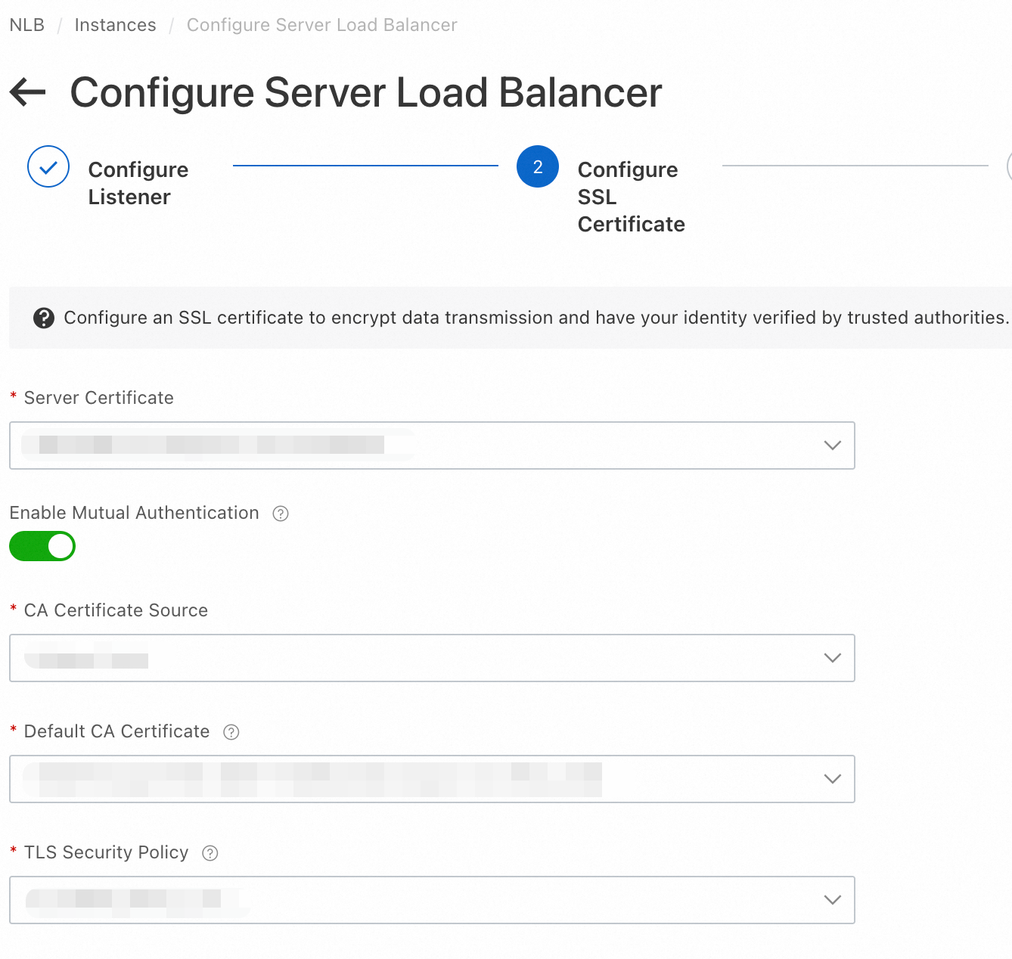Screen dimensions: 1012x959
Task: Click the TLS Security Policy field label
Action: [x=107, y=852]
